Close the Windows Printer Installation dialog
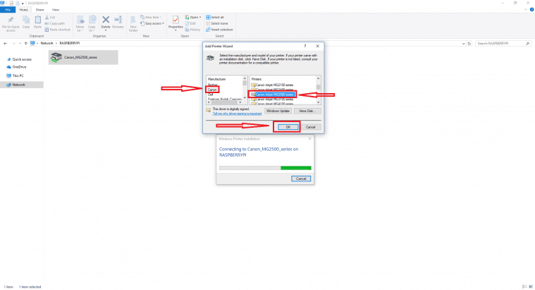The image size is (535, 290). coord(309,139)
